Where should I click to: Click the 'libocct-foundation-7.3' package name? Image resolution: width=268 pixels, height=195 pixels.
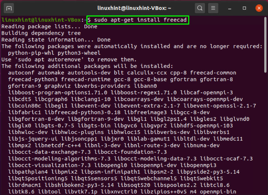pyautogui.click(x=130, y=152)
